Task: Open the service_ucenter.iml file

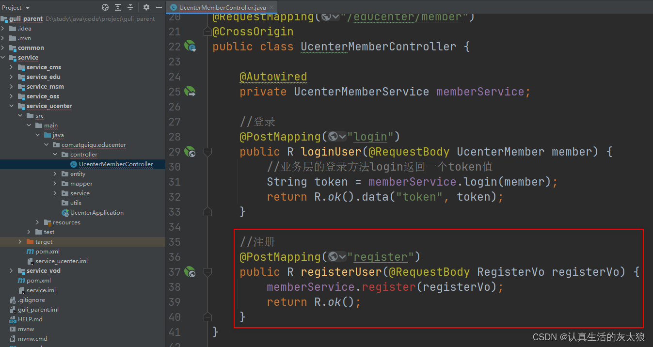Action: coord(61,261)
